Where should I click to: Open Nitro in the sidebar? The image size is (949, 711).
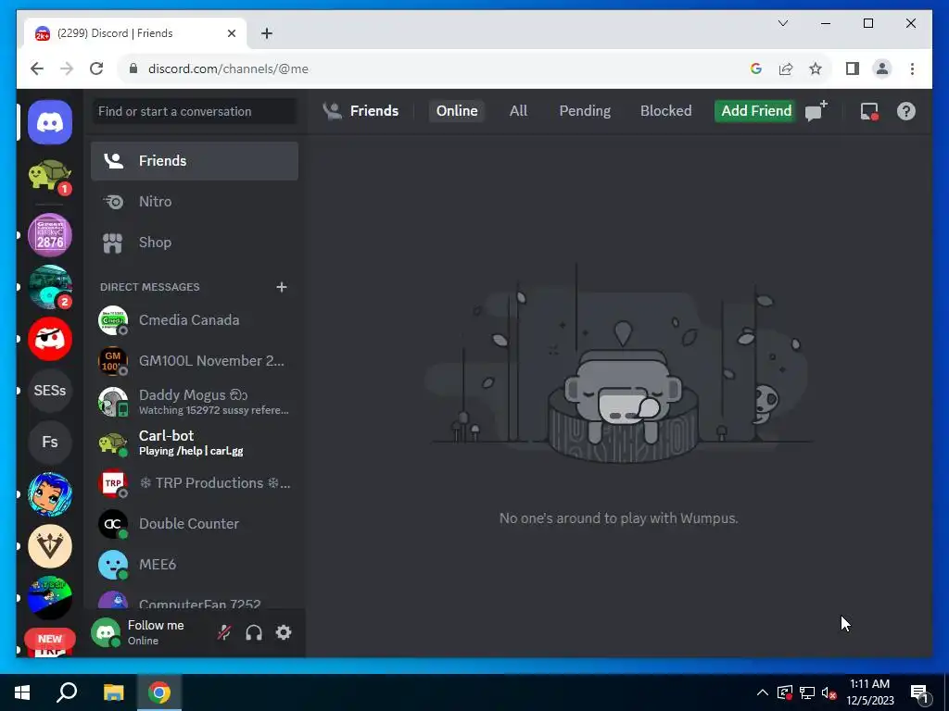click(195, 201)
